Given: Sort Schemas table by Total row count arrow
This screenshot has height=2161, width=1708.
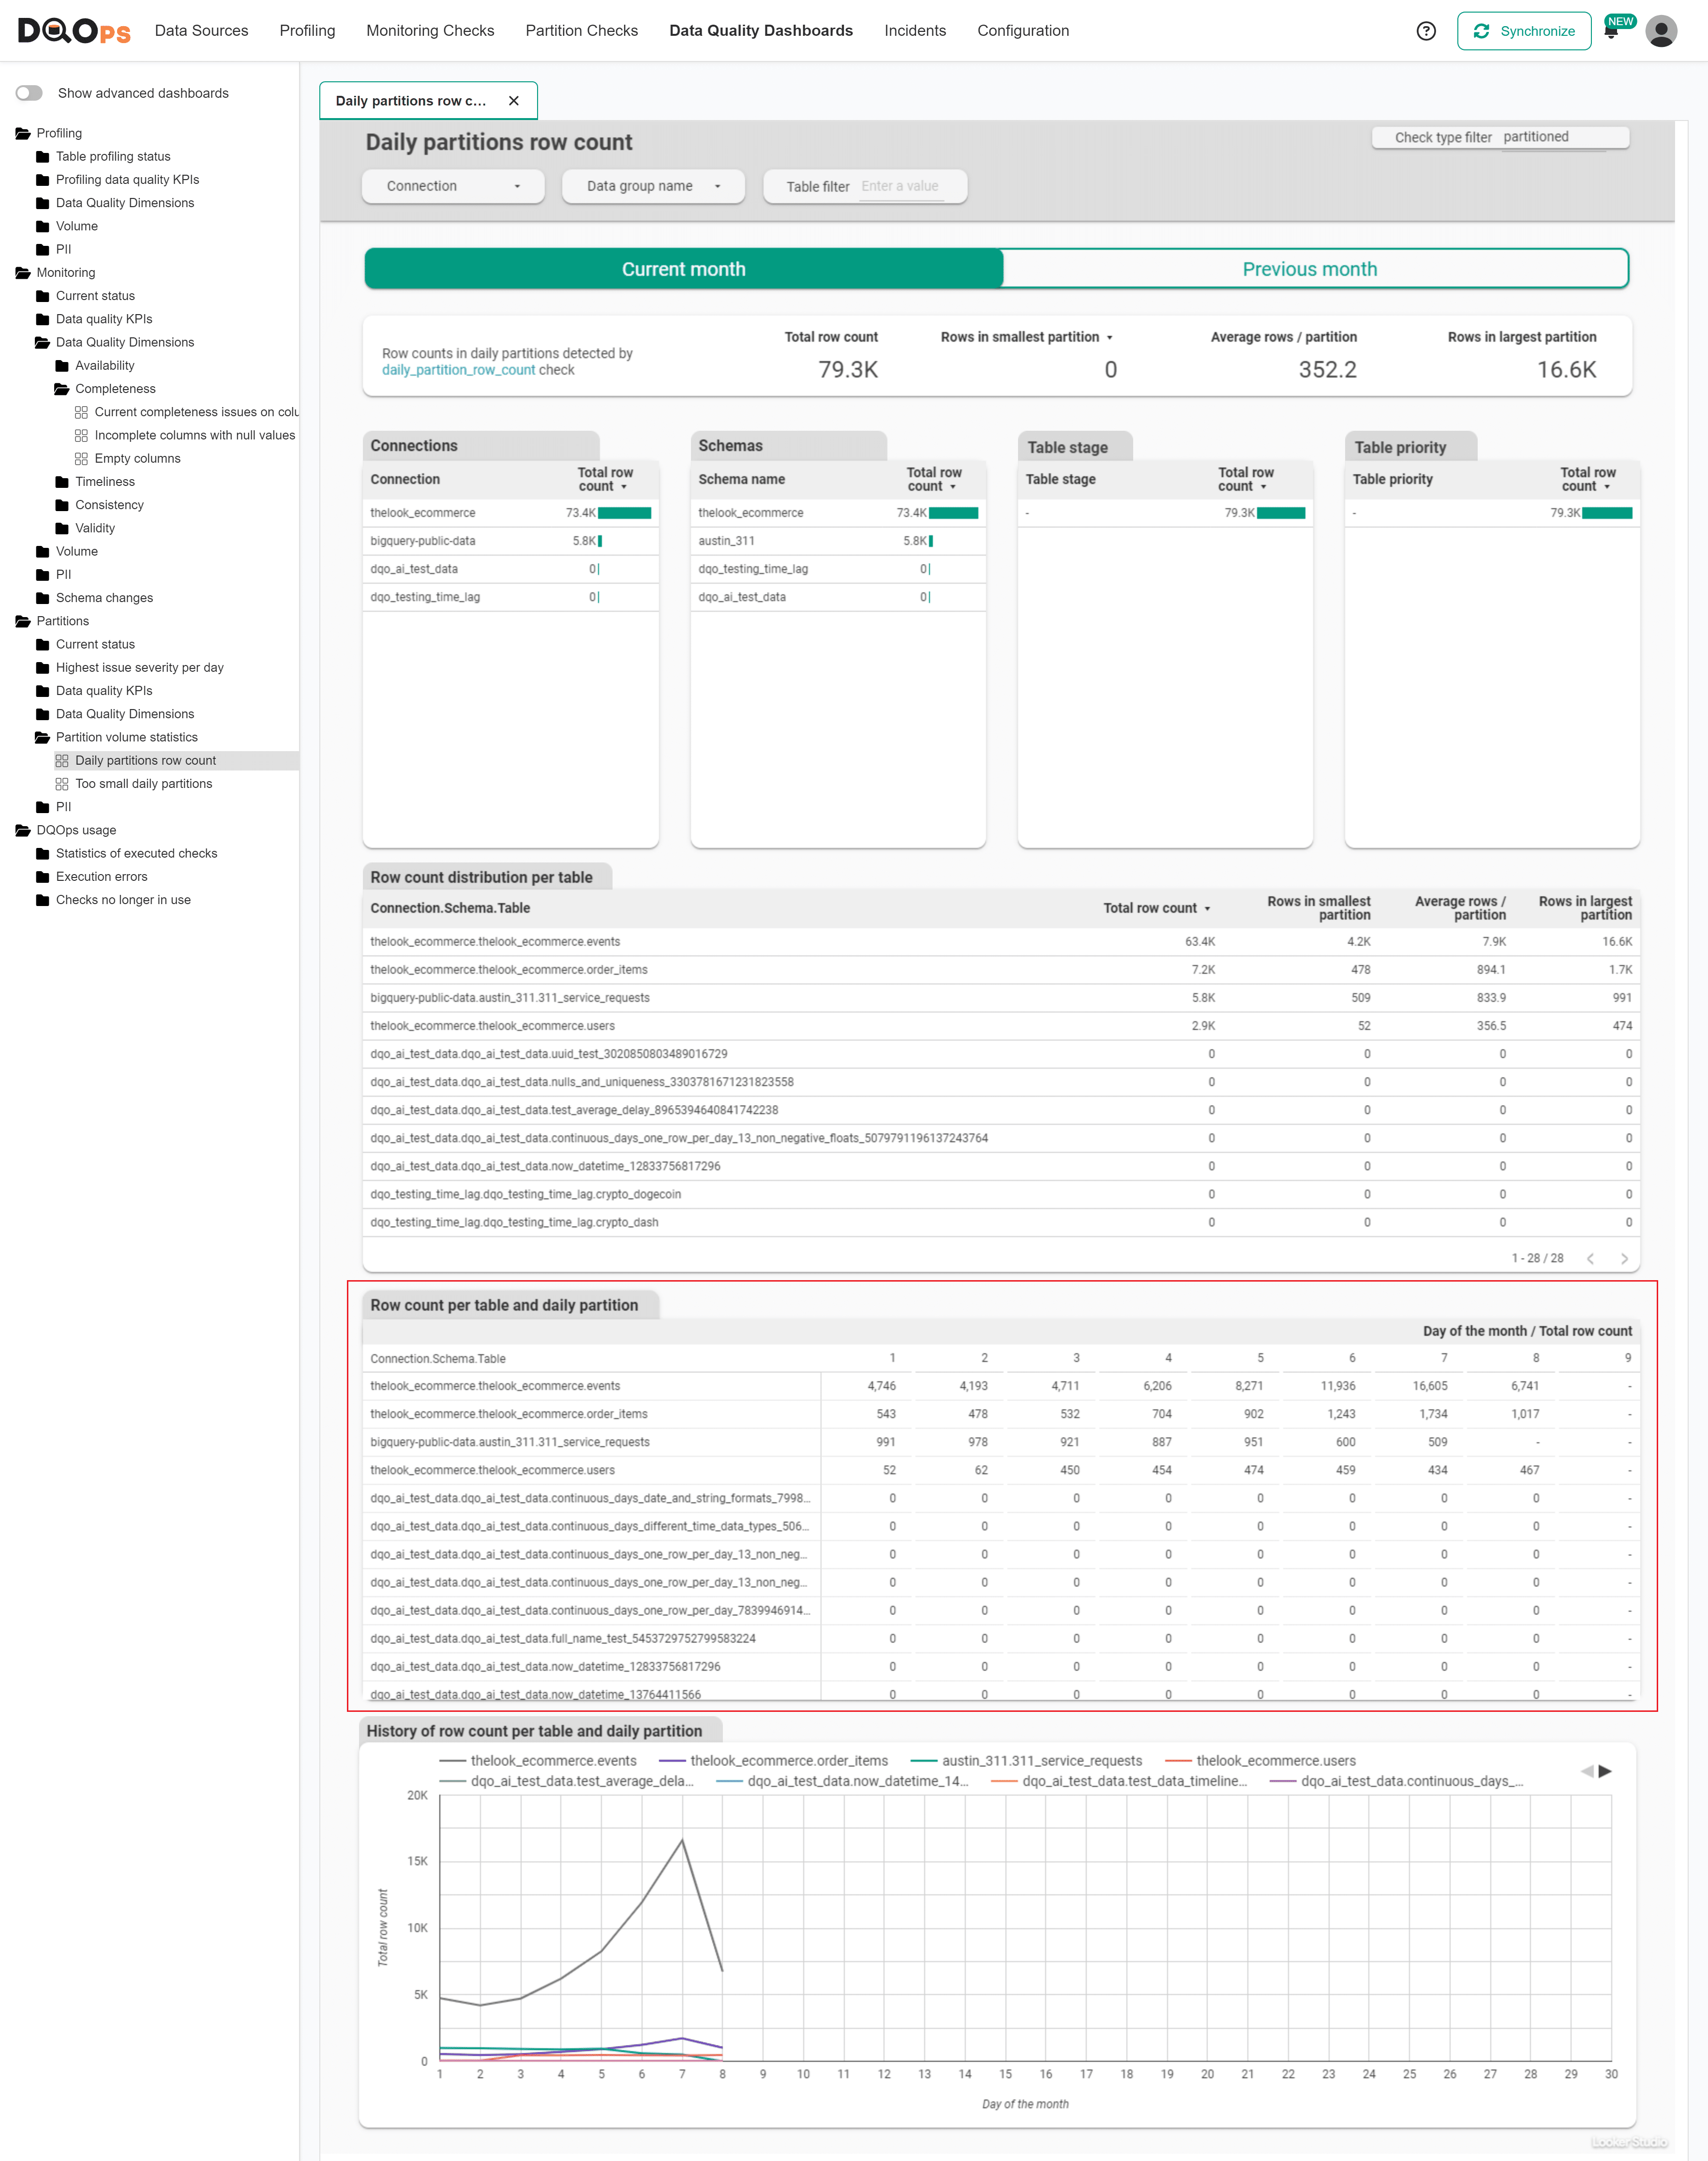Looking at the screenshot, I should pyautogui.click(x=953, y=487).
